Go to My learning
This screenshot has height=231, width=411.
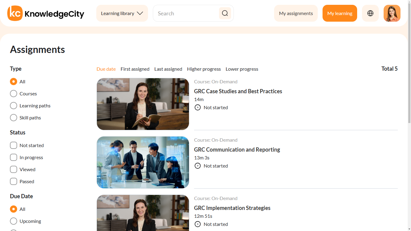339,13
